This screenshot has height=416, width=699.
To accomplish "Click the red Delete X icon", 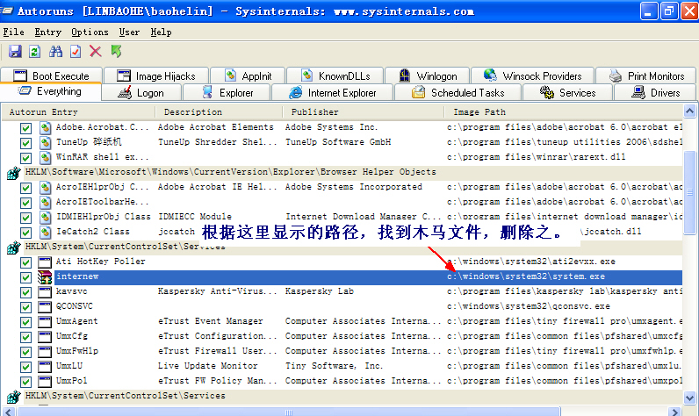I will pyautogui.click(x=96, y=51).
